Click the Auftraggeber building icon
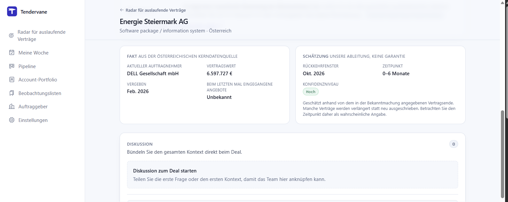 pyautogui.click(x=12, y=106)
